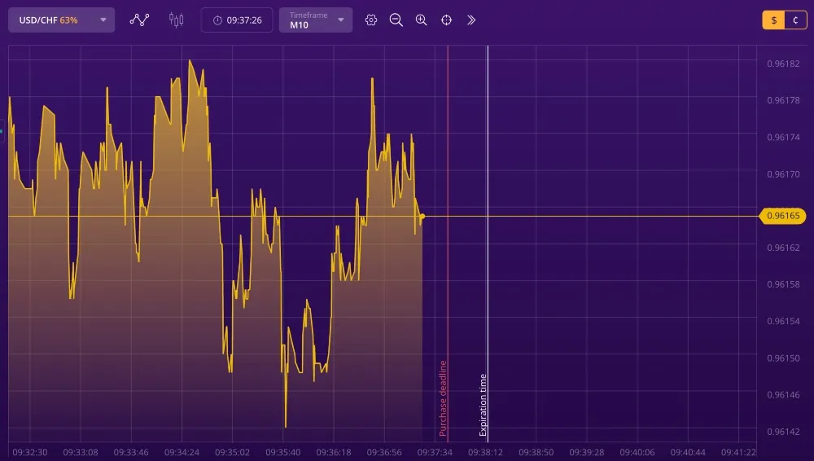This screenshot has height=461, width=814.
Task: Center chart with crosshair icon
Action: [x=446, y=20]
